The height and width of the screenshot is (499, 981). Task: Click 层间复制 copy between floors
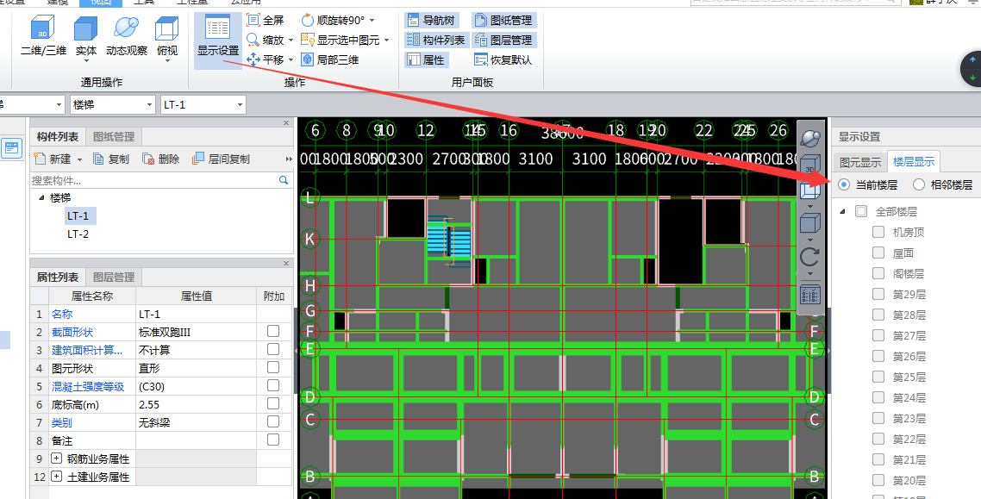pos(220,159)
